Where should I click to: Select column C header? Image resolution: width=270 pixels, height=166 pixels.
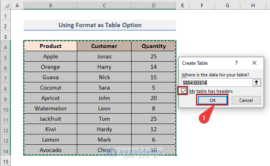click(104, 5)
